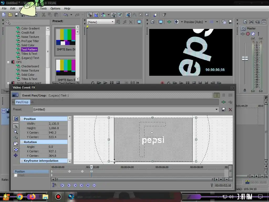Toggle the Auto Ripple toolbar icon
269x202 pixels.
(x=103, y=15)
